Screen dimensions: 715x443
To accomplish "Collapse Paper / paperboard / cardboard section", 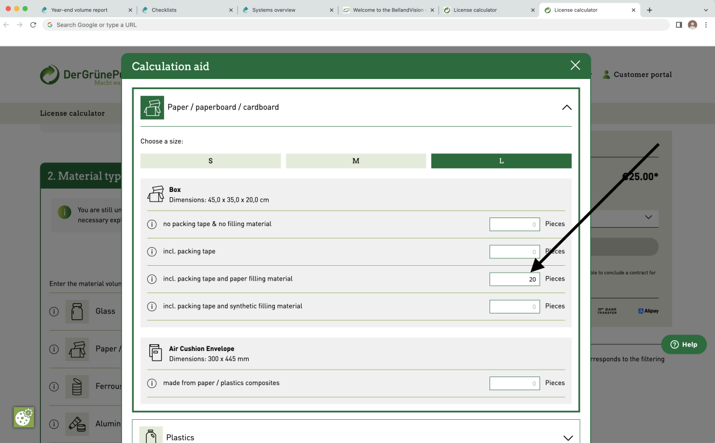I will (x=566, y=107).
